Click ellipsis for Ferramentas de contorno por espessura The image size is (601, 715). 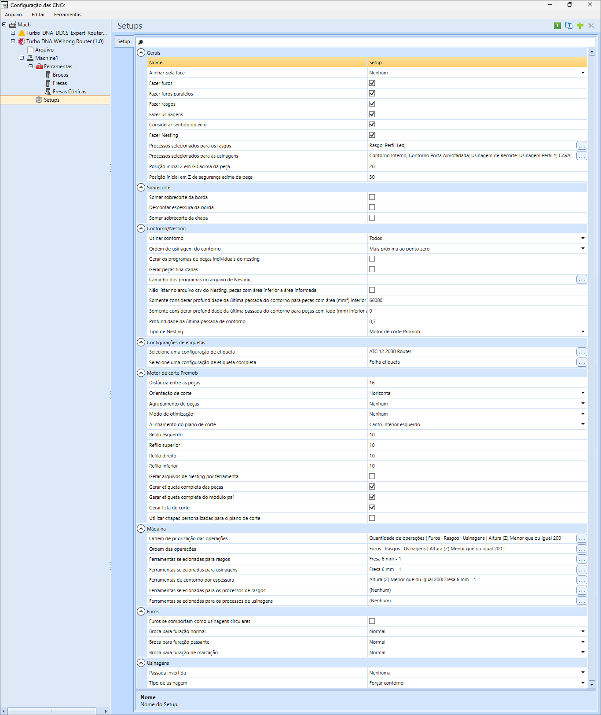582,580
